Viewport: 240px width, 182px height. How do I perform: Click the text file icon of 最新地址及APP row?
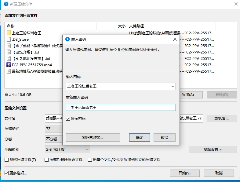point(9,71)
